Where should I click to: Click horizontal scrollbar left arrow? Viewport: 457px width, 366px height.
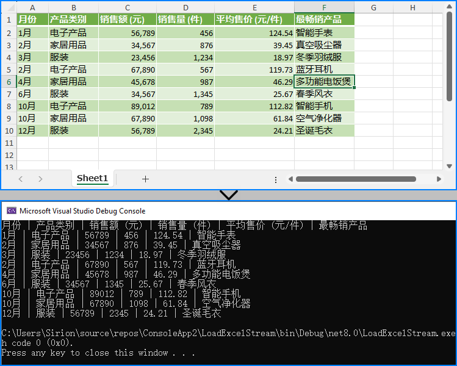coord(290,179)
